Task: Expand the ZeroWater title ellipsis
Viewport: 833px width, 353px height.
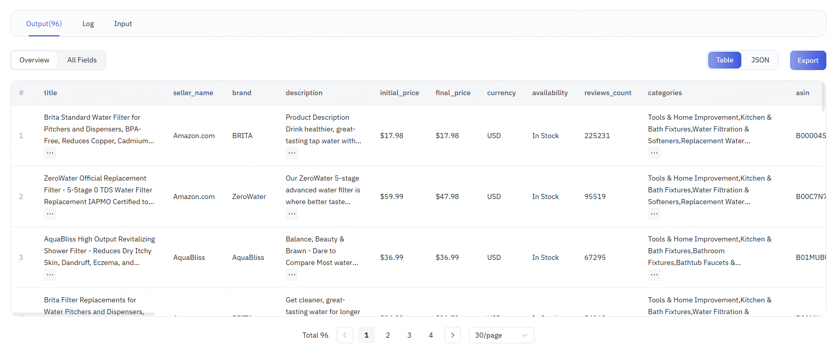Action: (x=50, y=214)
